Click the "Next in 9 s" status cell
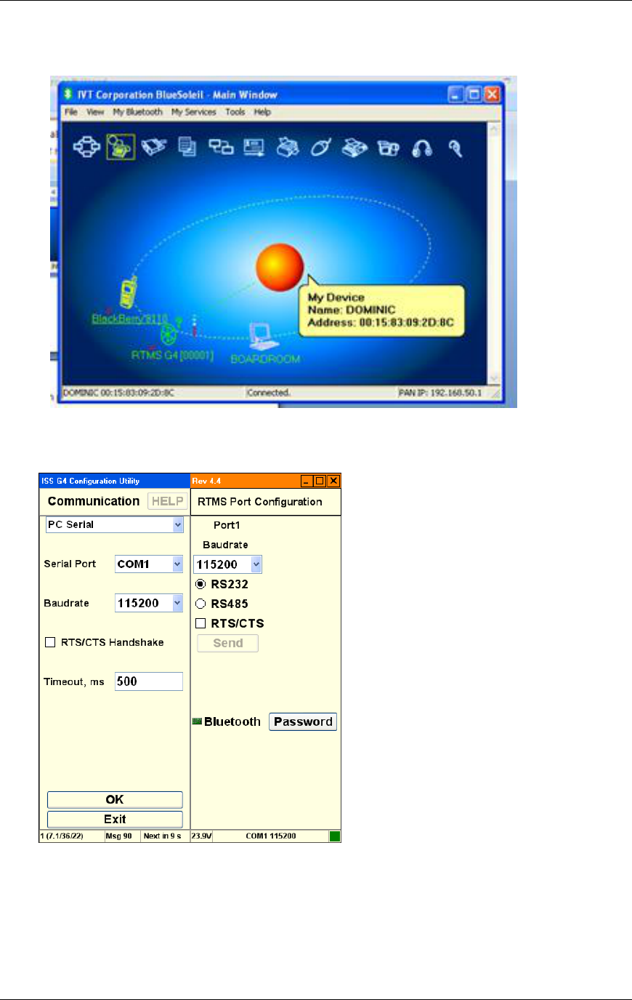Viewport: 632px width, 1000px height. [165, 836]
